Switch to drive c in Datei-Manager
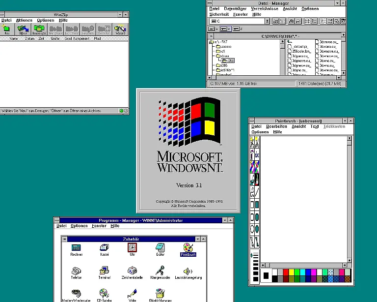Screen dimensions: 377x302 tap(225, 29)
